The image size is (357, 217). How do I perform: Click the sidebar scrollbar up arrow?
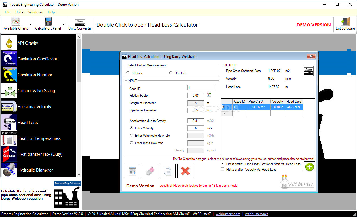[79, 37]
